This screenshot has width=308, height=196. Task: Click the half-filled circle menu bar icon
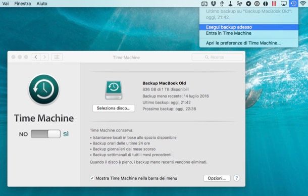point(266,4)
